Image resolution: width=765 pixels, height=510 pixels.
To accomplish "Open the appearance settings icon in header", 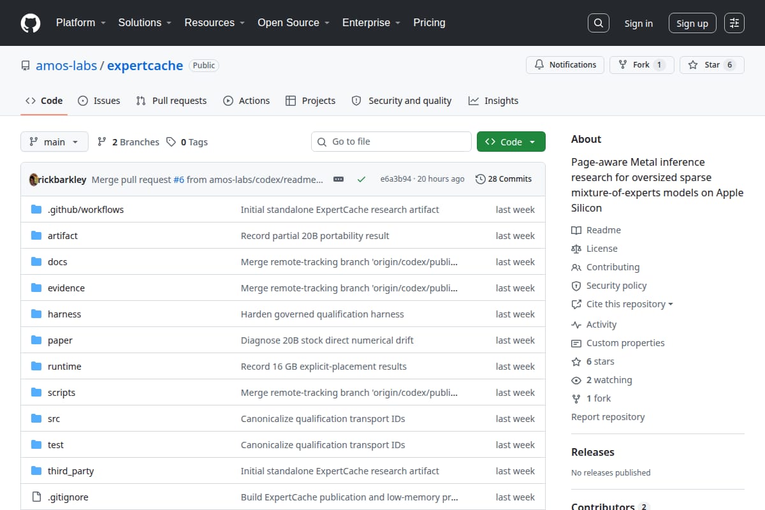I will click(734, 23).
